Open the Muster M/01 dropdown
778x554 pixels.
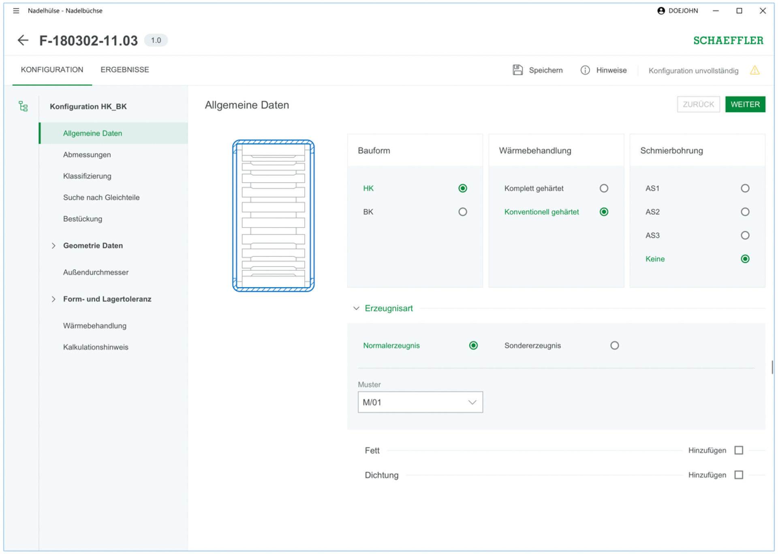point(420,402)
